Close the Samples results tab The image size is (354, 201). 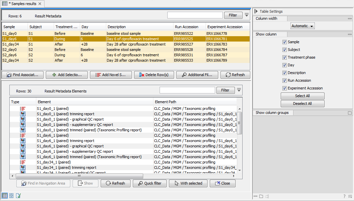click(x=39, y=4)
